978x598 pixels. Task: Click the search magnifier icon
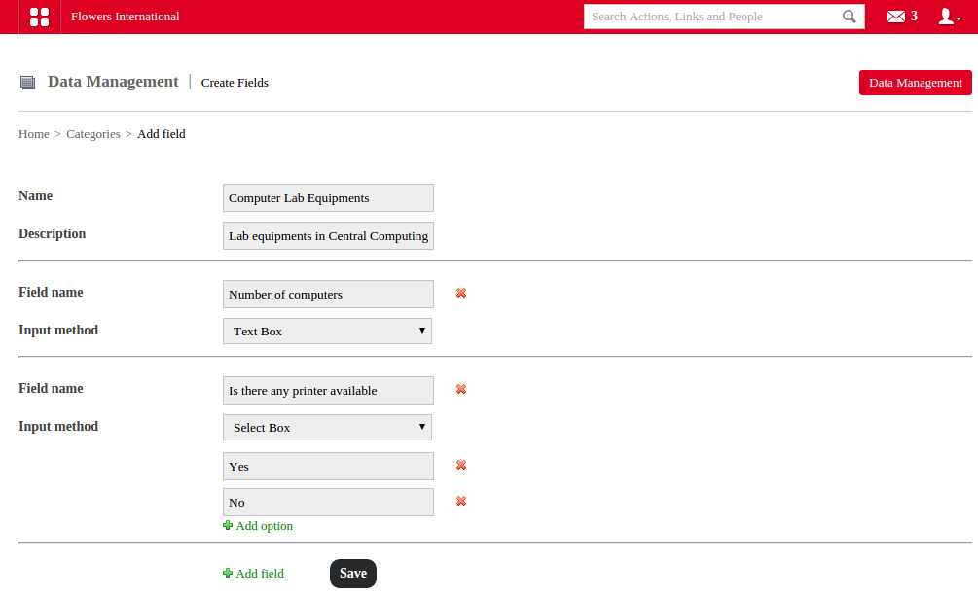[849, 17]
